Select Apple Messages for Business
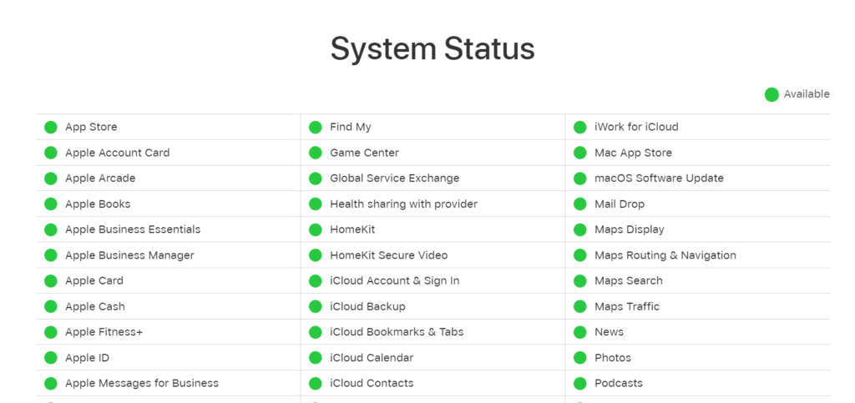This screenshot has height=403, width=855. 141,383
